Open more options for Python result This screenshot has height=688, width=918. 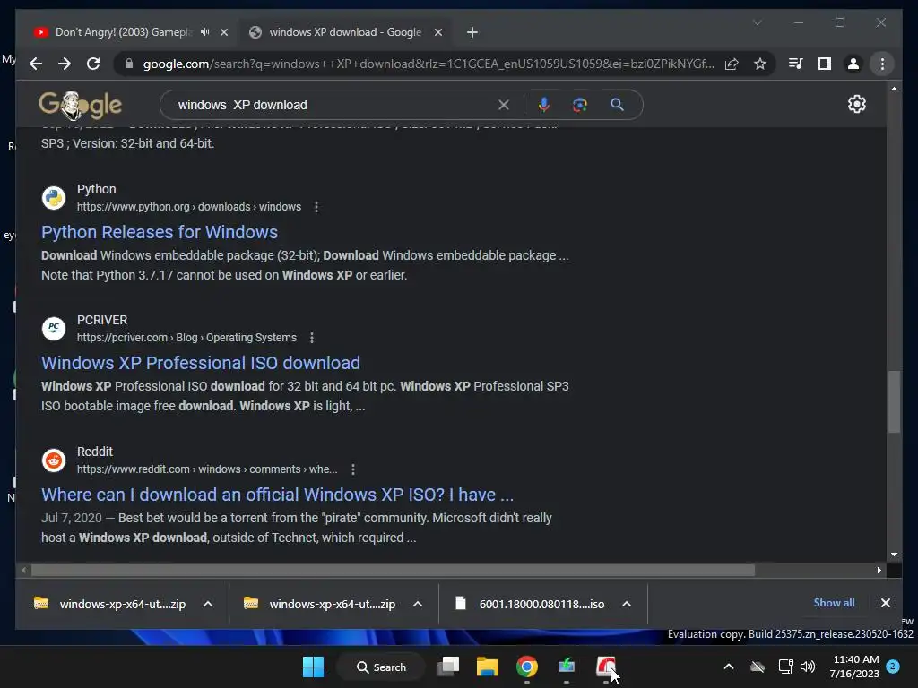tap(316, 207)
